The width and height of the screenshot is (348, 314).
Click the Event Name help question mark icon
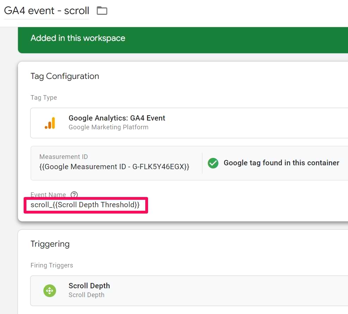pyautogui.click(x=74, y=195)
